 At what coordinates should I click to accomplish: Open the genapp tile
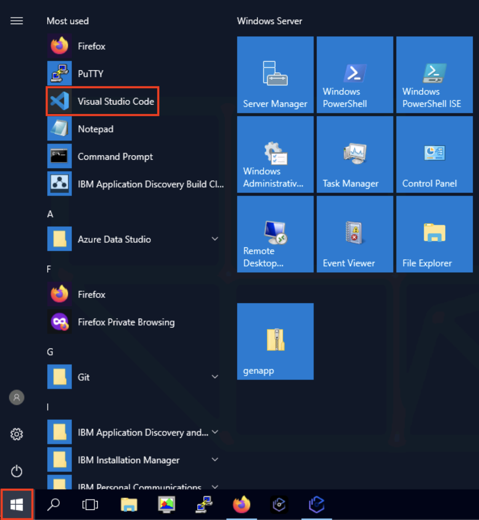pos(275,341)
